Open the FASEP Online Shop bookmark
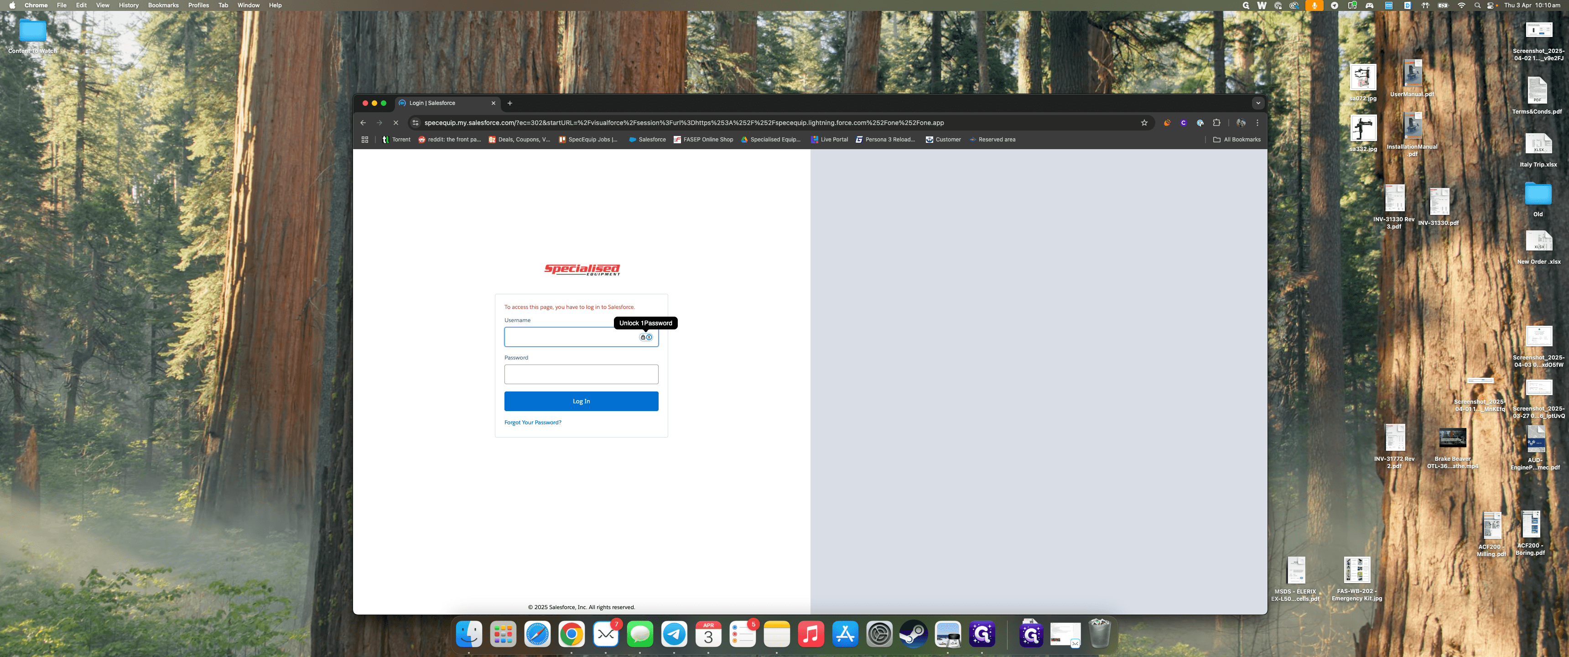The image size is (1569, 657). click(x=703, y=140)
